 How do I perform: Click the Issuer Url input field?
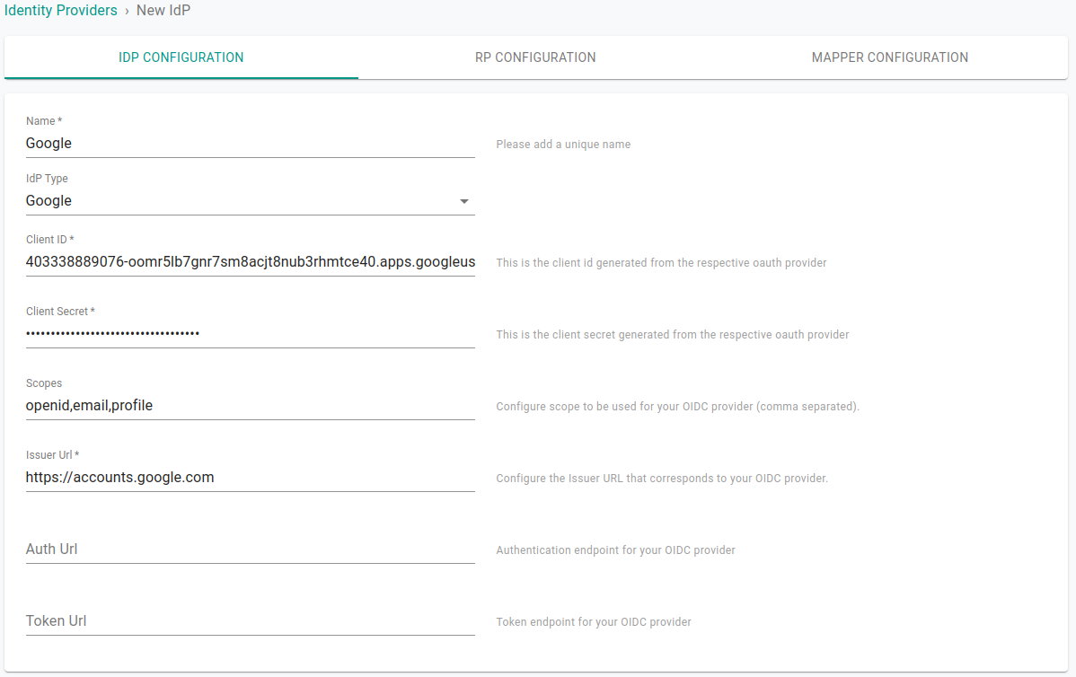coord(250,478)
